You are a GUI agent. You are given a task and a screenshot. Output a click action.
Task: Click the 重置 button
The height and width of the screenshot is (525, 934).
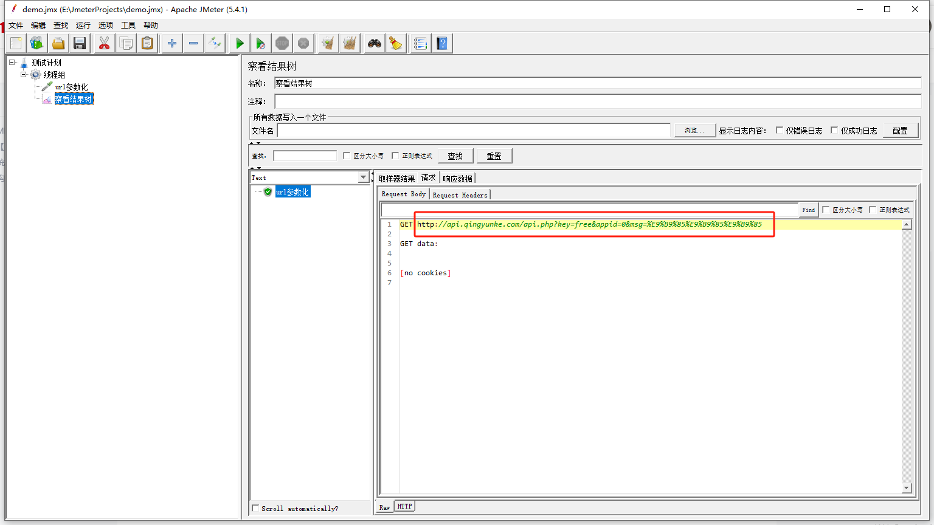point(494,156)
